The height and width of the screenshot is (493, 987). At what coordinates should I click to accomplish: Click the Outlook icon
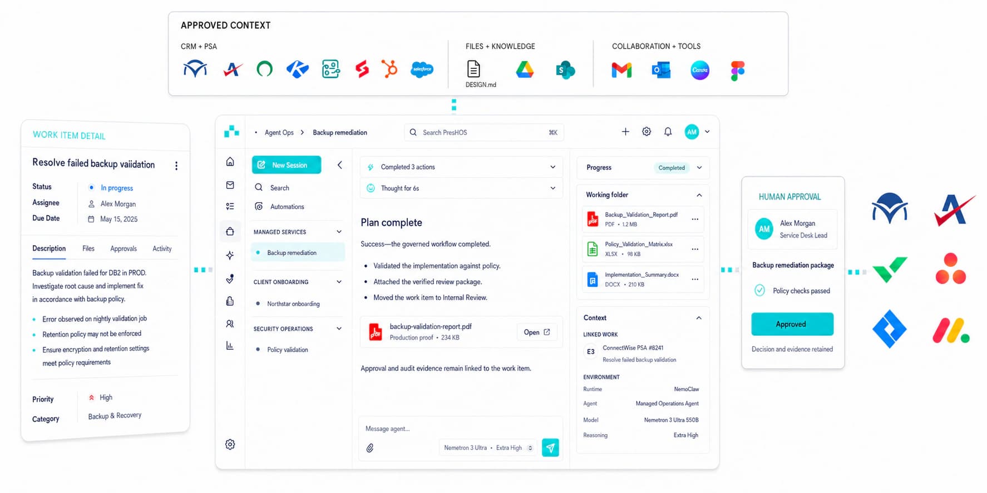point(661,70)
